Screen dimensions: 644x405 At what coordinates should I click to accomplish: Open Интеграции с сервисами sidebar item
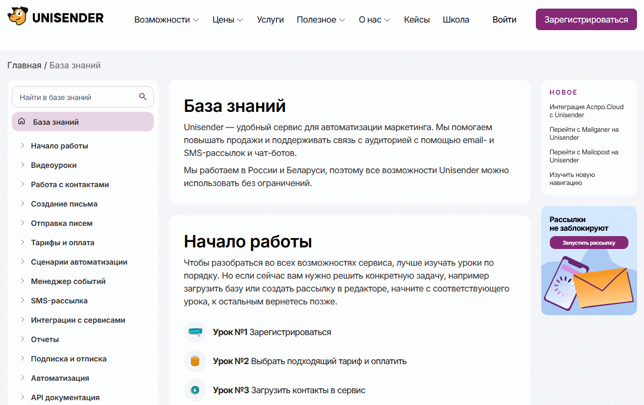[x=78, y=320]
